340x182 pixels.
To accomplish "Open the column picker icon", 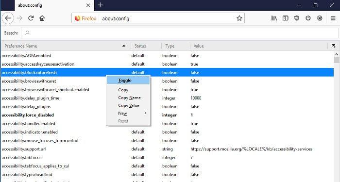I will (333, 46).
